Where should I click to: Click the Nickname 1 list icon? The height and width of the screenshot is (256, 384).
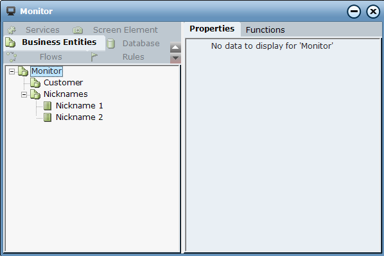coord(48,106)
